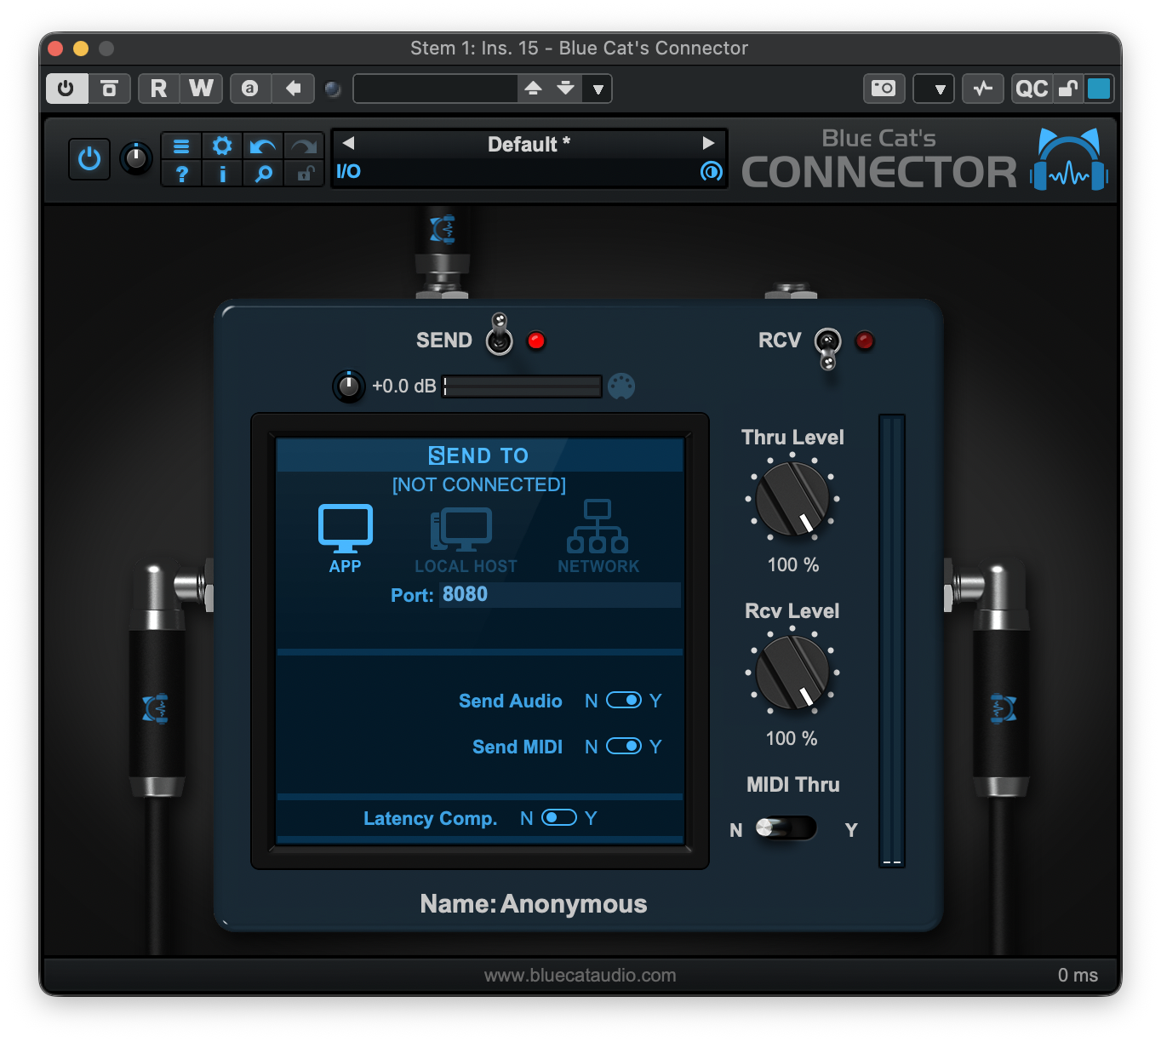Screen dimensions: 1161x1042
Task: Load next host preset with down arrow
Action: [566, 89]
